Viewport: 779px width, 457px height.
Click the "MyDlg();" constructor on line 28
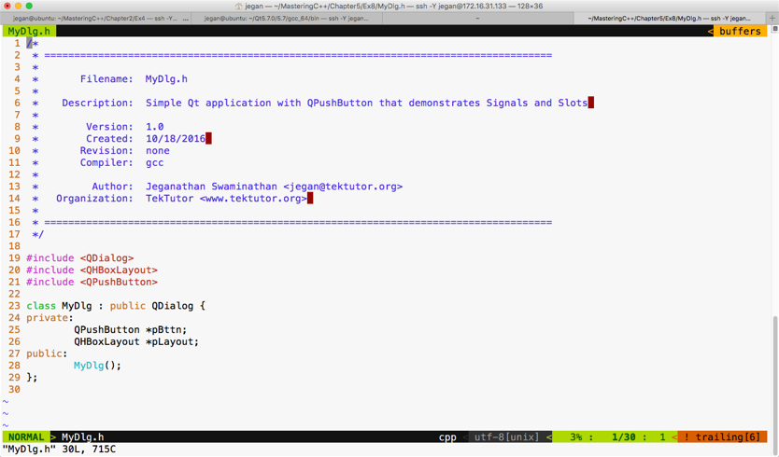pyautogui.click(x=97, y=366)
